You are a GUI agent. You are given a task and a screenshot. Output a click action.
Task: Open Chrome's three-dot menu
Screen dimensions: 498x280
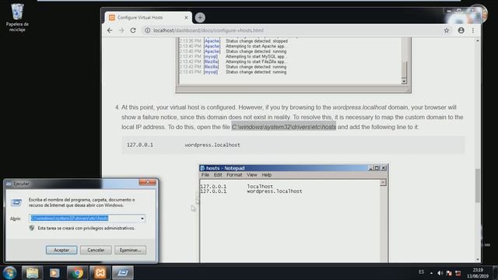[x=473, y=30]
